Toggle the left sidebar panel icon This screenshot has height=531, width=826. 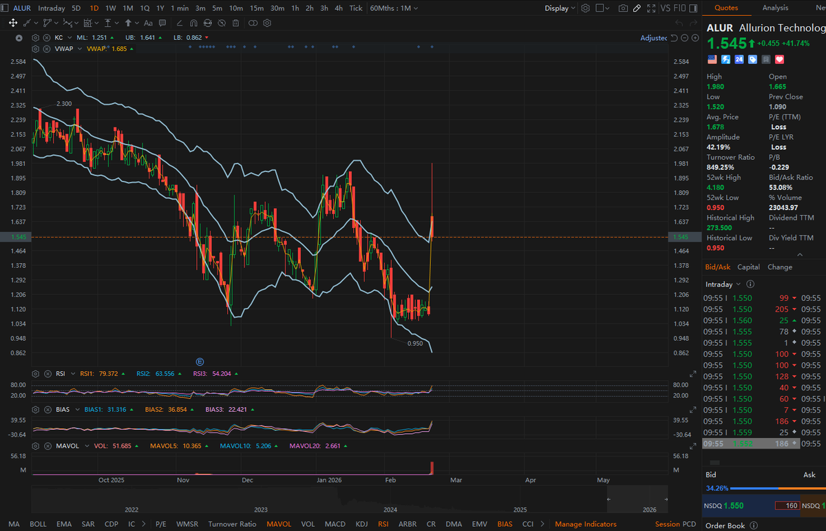coord(5,8)
